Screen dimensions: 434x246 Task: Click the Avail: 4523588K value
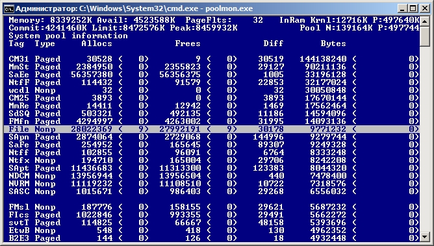[136, 20]
